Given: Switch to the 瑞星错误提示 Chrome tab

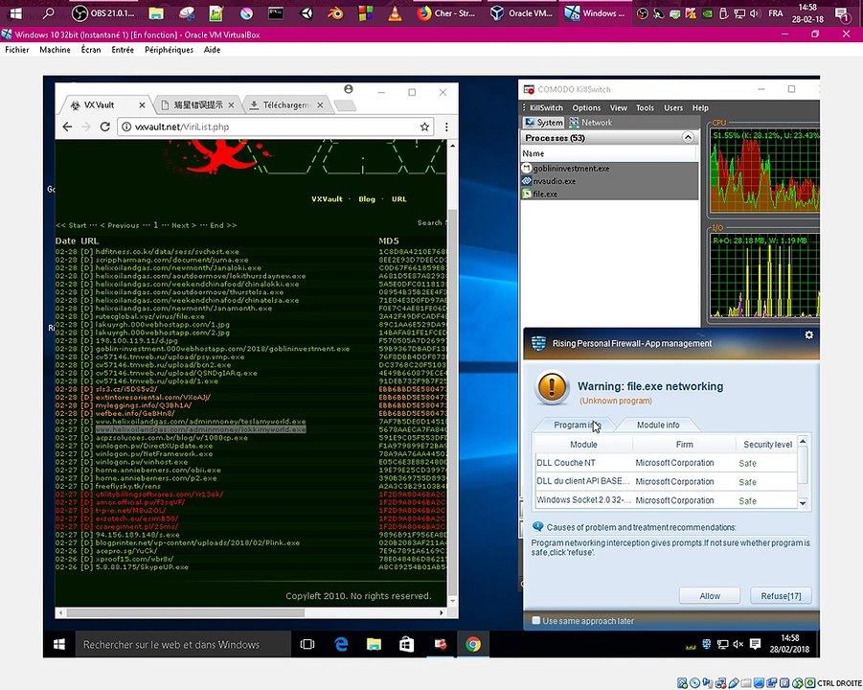Looking at the screenshot, I should click(x=198, y=104).
